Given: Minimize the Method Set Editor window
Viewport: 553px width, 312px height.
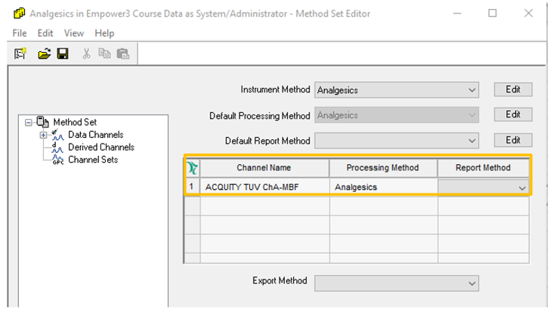Looking at the screenshot, I should pyautogui.click(x=457, y=14).
